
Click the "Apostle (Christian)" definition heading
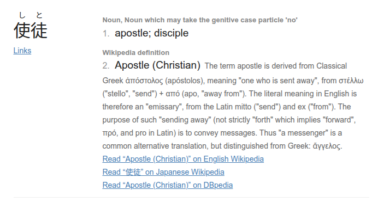[x=157, y=65]
